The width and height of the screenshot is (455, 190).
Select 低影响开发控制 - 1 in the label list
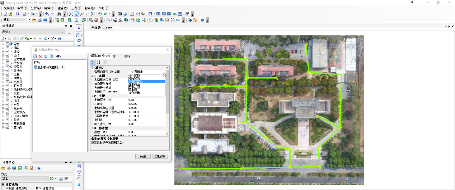pos(51,67)
